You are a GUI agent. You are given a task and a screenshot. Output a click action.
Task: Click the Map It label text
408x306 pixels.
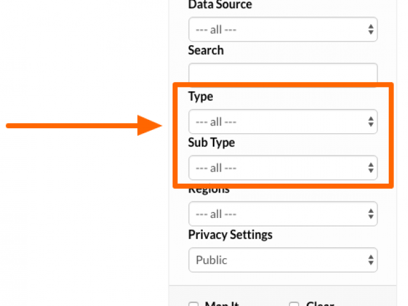point(222,303)
